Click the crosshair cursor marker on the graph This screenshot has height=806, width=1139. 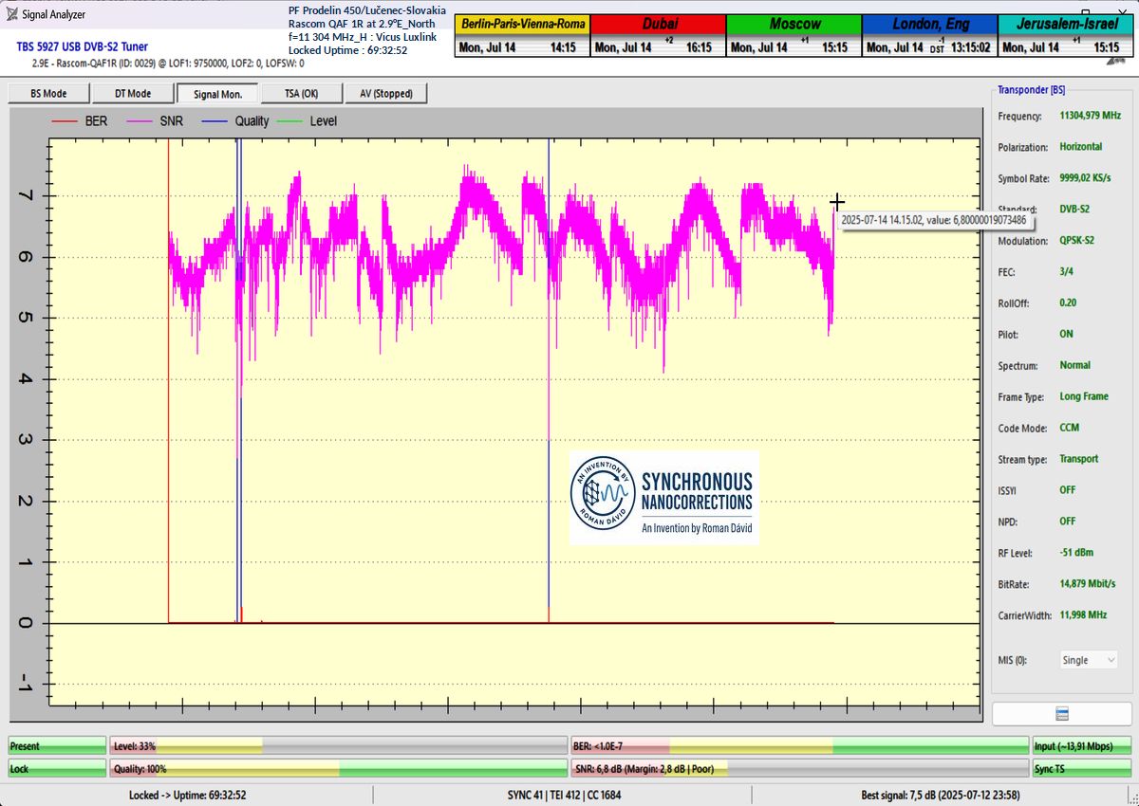point(836,202)
